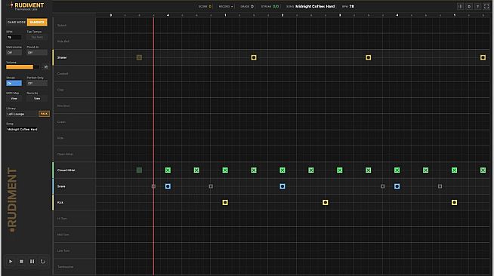Turn off the Streak On switch
This screenshot has width=494, height=276.
14,83
